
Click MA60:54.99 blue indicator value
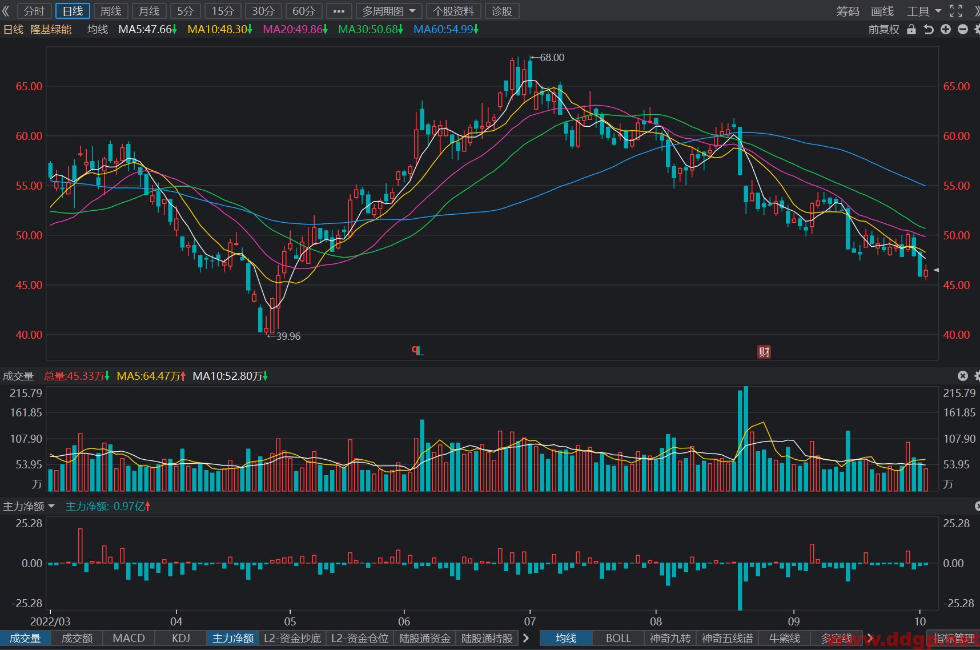pyautogui.click(x=446, y=29)
